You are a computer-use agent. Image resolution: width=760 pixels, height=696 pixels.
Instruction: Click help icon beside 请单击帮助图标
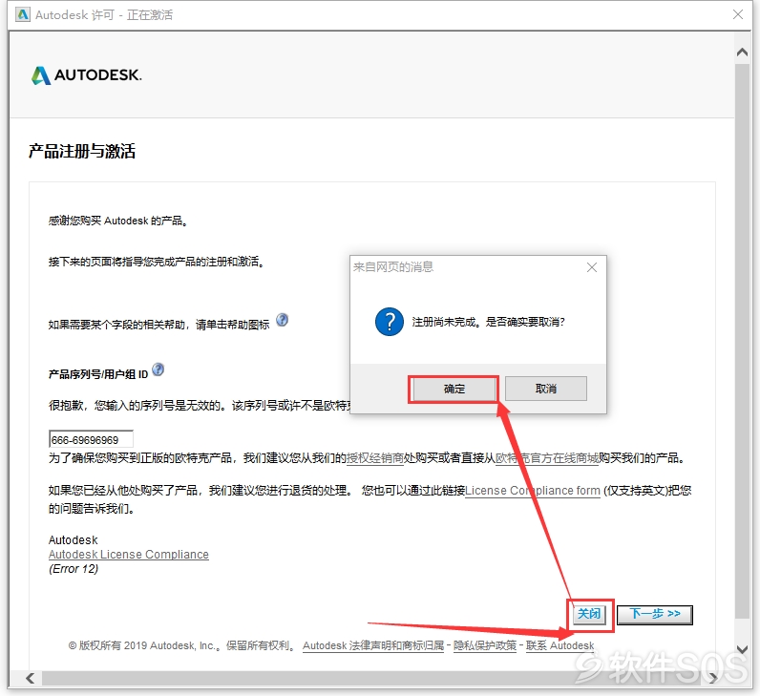[x=282, y=321]
